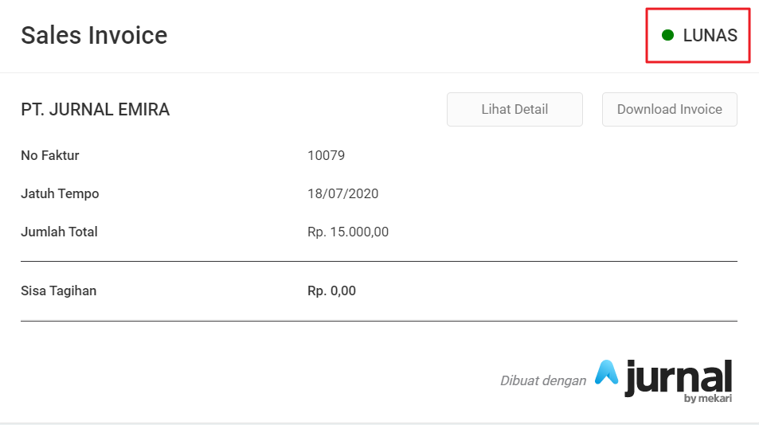Screen dimensions: 759x425
Task: Click the by mekari text
Action: (707, 398)
